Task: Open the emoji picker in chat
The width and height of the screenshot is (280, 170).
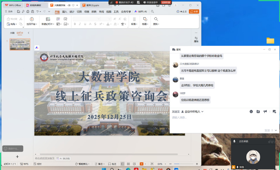Action: click(251, 112)
